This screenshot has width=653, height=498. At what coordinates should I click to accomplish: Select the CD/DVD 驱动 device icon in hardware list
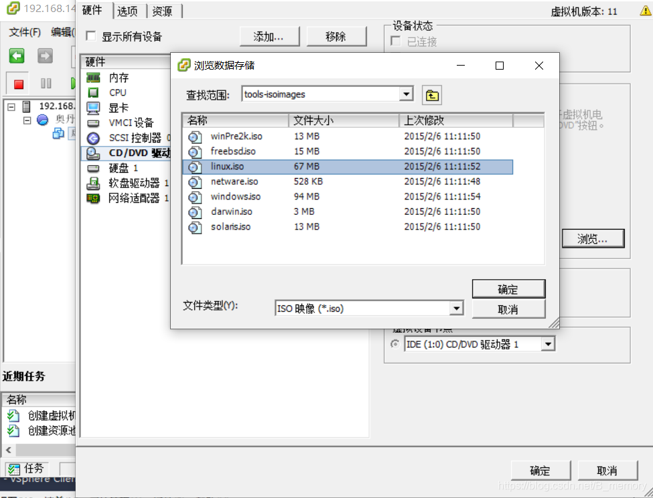tap(93, 153)
